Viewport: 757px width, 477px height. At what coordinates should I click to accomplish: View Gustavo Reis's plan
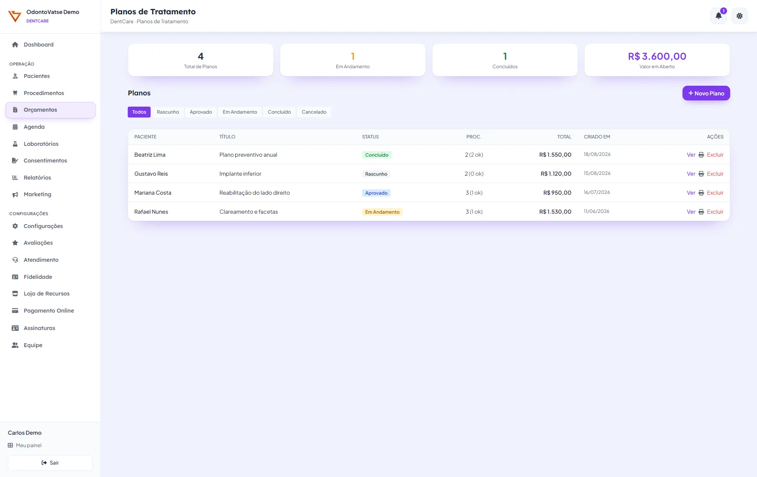[x=691, y=174]
